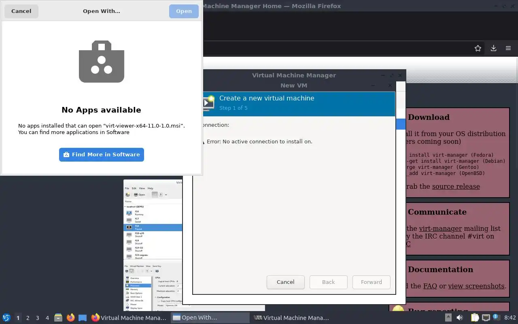The height and width of the screenshot is (324, 518).
Task: Click the 'No Apps available' heading
Action: pos(101,110)
